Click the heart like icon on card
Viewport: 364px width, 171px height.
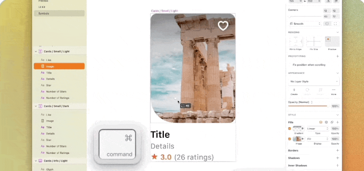tap(223, 26)
